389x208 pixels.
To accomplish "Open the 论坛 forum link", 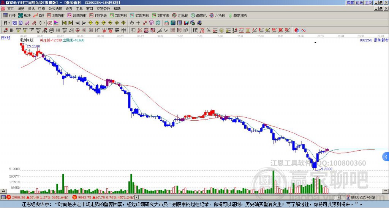I will (x=359, y=3).
